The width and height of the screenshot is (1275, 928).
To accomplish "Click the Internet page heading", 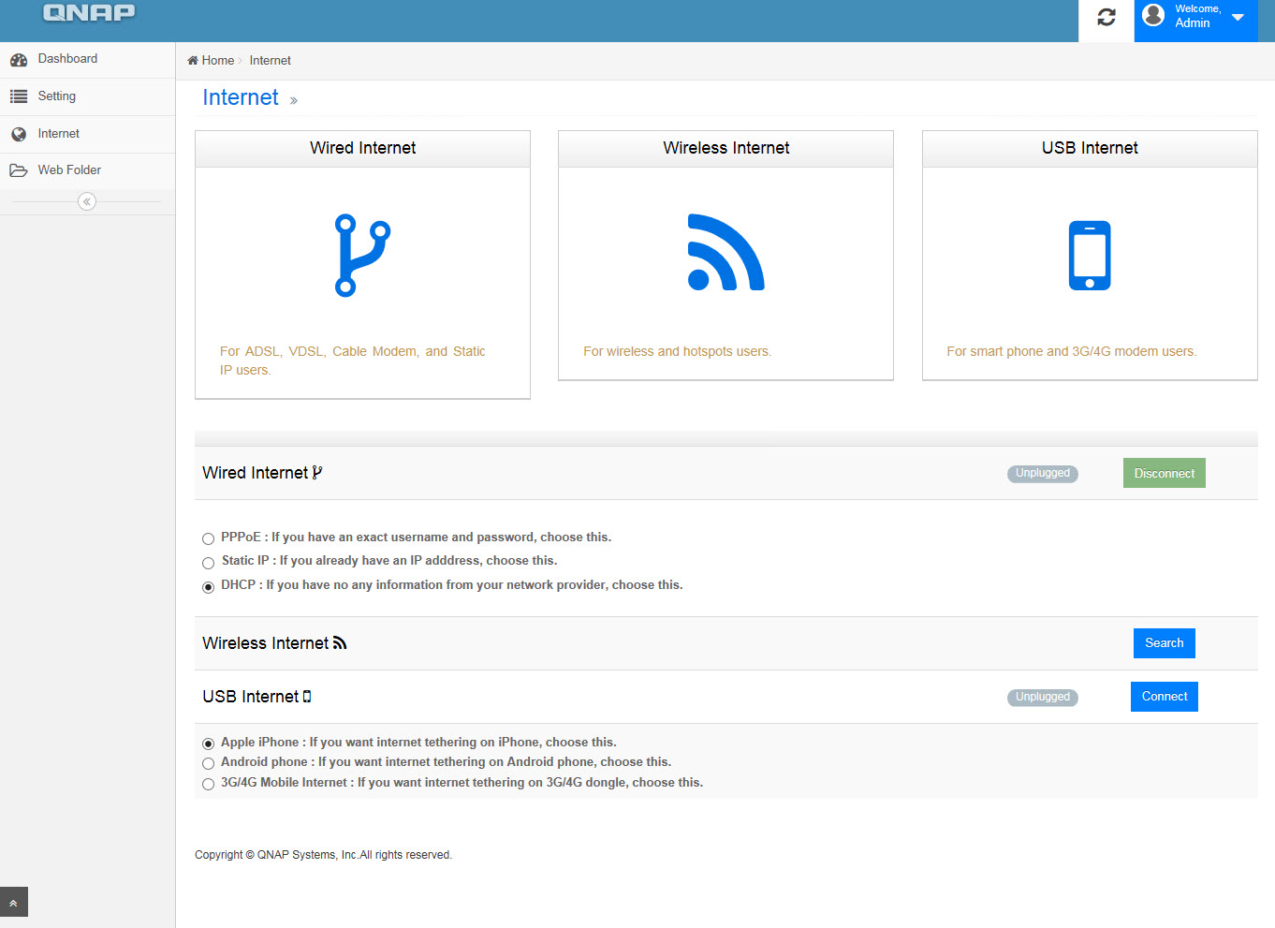I will click(x=241, y=97).
